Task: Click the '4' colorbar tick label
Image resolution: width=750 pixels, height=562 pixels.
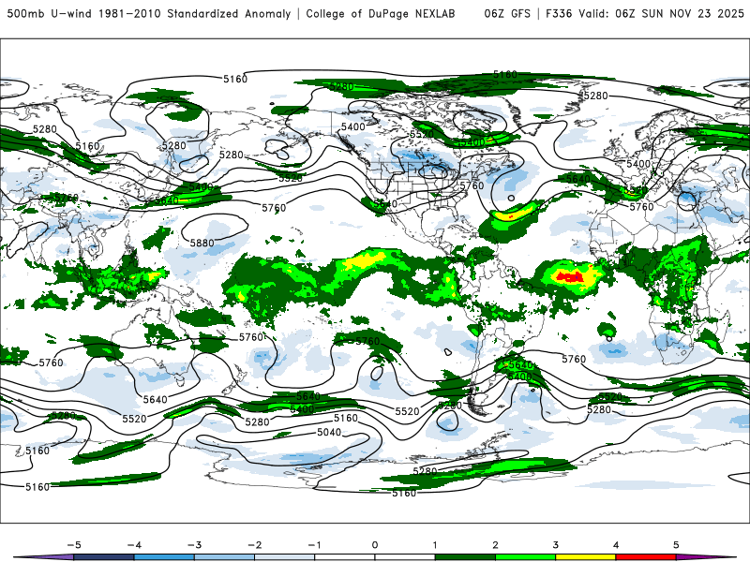Action: 616,545
